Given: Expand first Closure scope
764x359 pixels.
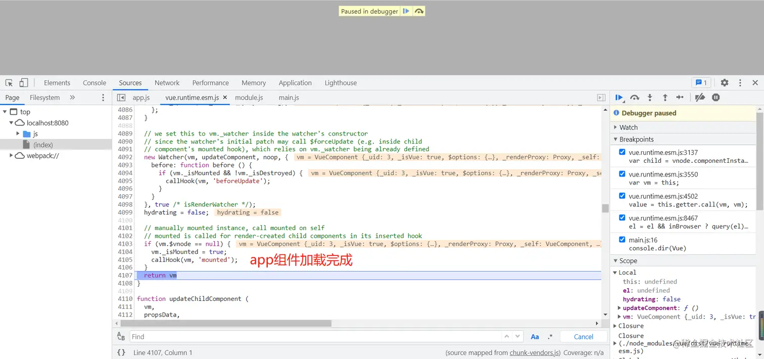Looking at the screenshot, I should (615, 326).
